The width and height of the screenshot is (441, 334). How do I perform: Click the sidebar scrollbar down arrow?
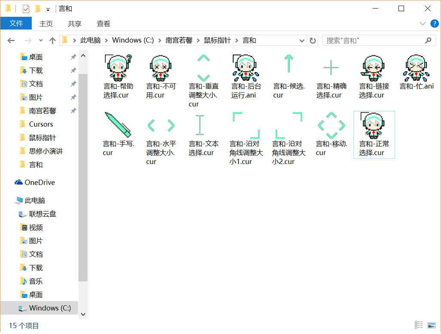tap(83, 314)
